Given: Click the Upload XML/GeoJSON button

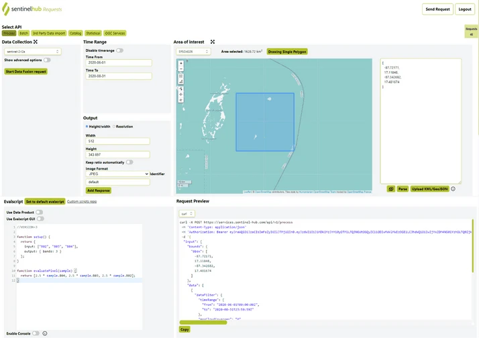Looking at the screenshot, I should click(429, 189).
